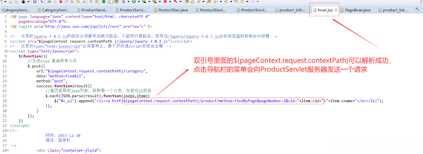This screenshot has height=154, width=423.
Task: Click the url: contextPath/category line
Action: [92, 71]
